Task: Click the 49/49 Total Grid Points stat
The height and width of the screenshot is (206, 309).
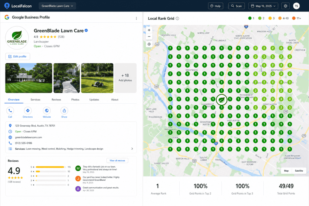Action: (286, 189)
